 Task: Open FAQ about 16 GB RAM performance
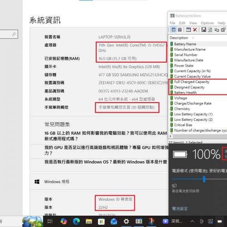106,136
